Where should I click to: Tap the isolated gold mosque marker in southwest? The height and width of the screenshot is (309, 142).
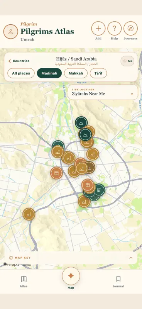[x=29, y=214]
